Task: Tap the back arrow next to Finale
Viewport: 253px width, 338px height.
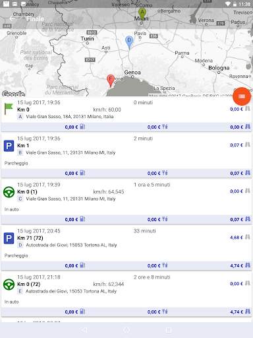Action: point(13,18)
